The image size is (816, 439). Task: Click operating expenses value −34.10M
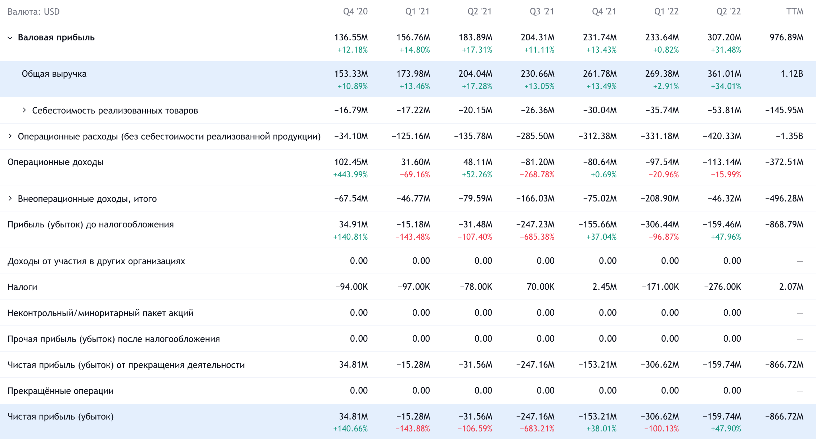click(351, 136)
